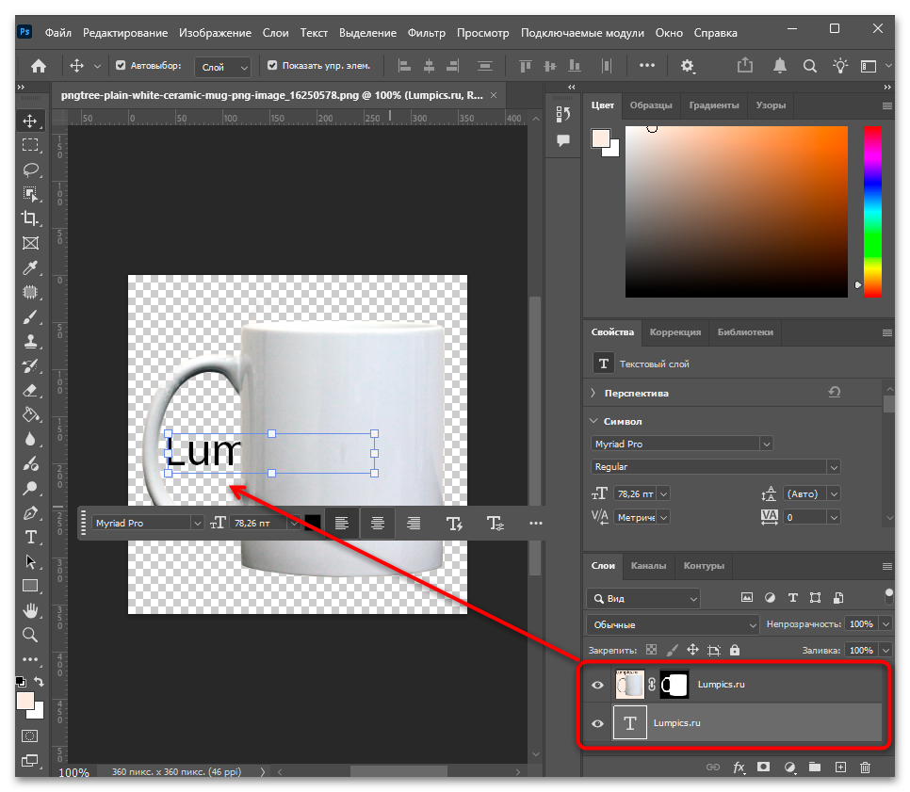Viewport: 910px width, 792px height.
Task: Toggle lock all for the layer
Action: 735,650
